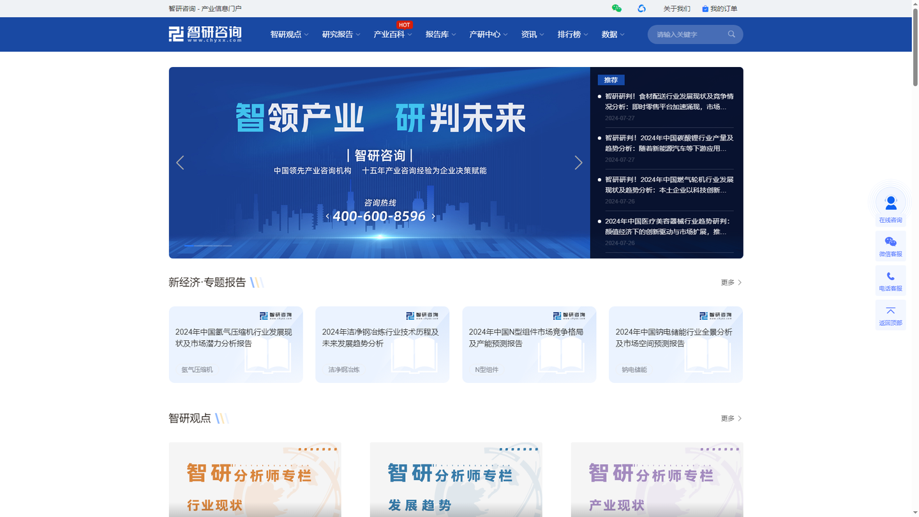919x517 pixels.
Task: Click the WeChat icon in top bar
Action: pos(616,8)
